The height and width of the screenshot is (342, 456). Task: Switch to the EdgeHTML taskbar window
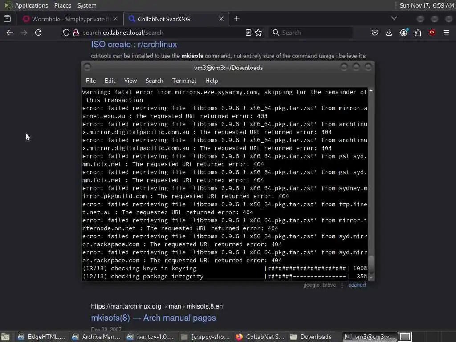click(x=41, y=337)
